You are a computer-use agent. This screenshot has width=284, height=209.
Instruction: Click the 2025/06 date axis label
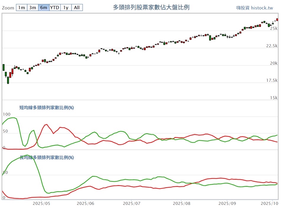coord(85,203)
